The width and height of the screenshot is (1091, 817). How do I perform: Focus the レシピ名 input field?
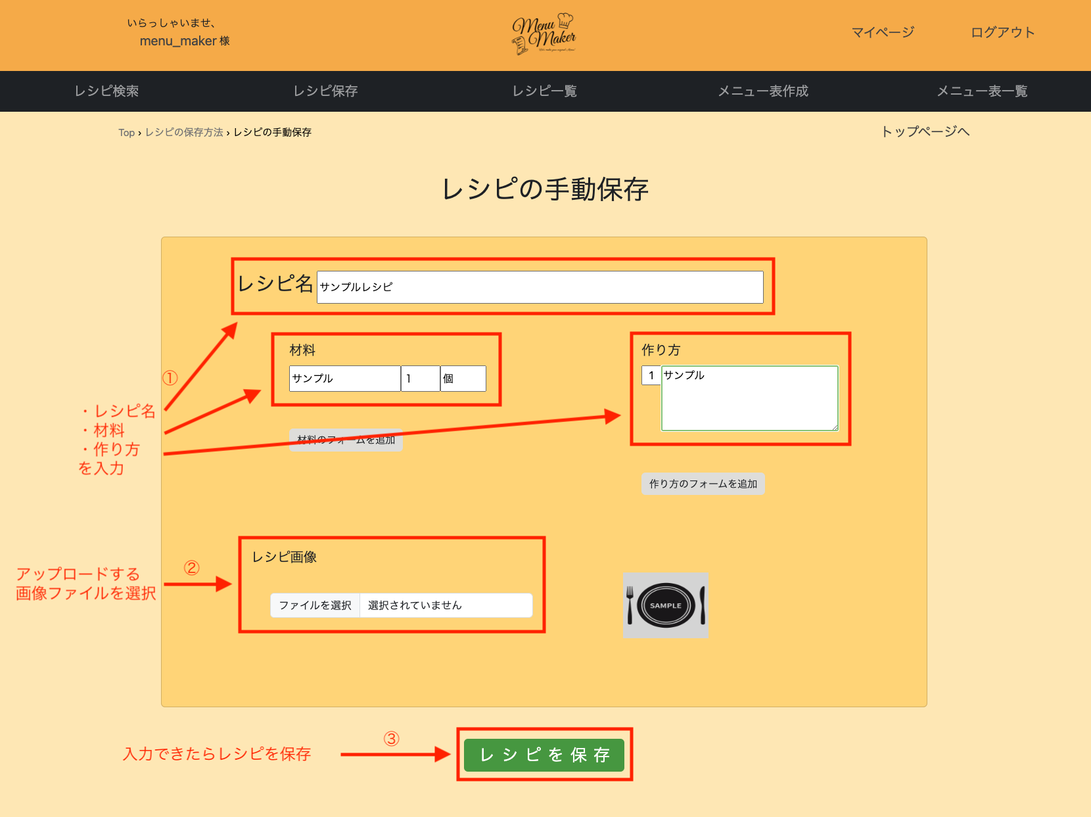(x=540, y=287)
